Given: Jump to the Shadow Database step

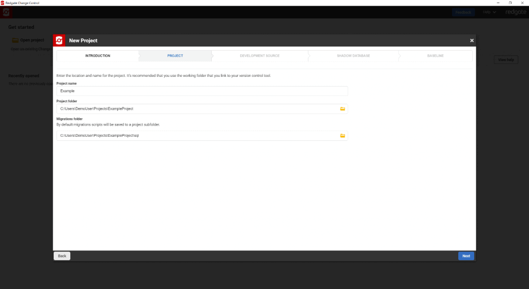Looking at the screenshot, I should 353,56.
